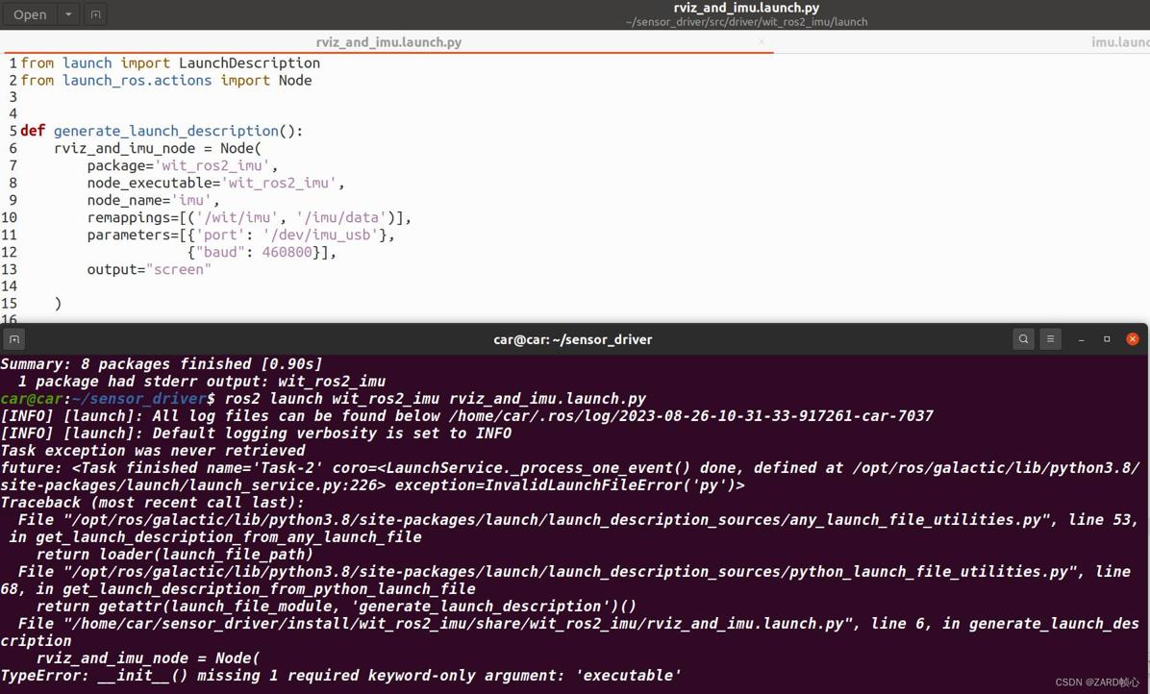This screenshot has width=1150, height=694.
Task: Maximize the terminal window
Action: [x=1107, y=339]
